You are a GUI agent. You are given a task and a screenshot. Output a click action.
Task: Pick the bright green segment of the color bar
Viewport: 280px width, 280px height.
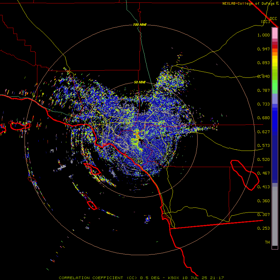[x=275, y=85]
